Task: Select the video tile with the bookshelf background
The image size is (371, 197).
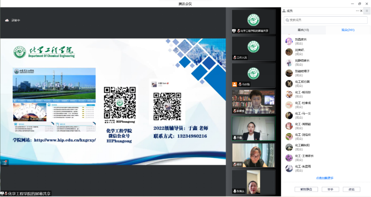Action: (253, 102)
